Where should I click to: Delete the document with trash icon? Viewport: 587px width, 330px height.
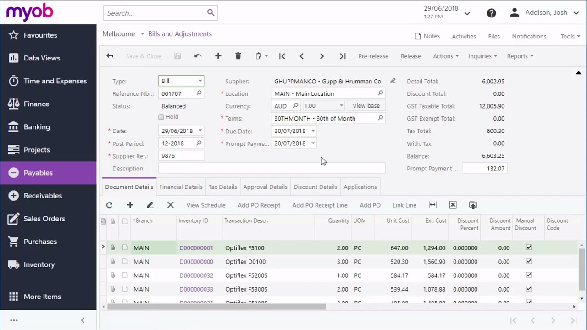pos(238,56)
